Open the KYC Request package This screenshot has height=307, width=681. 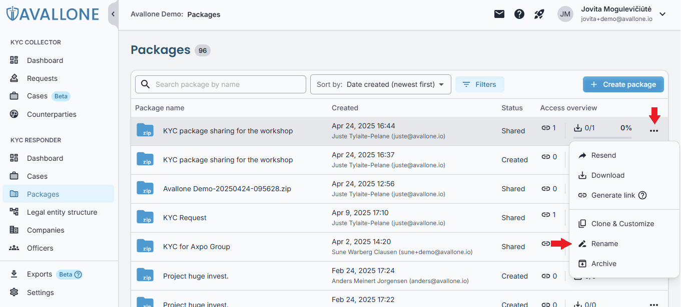[x=185, y=218]
